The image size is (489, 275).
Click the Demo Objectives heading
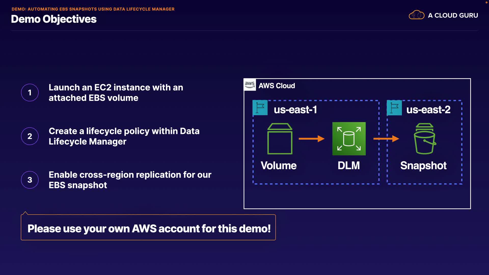[54, 19]
